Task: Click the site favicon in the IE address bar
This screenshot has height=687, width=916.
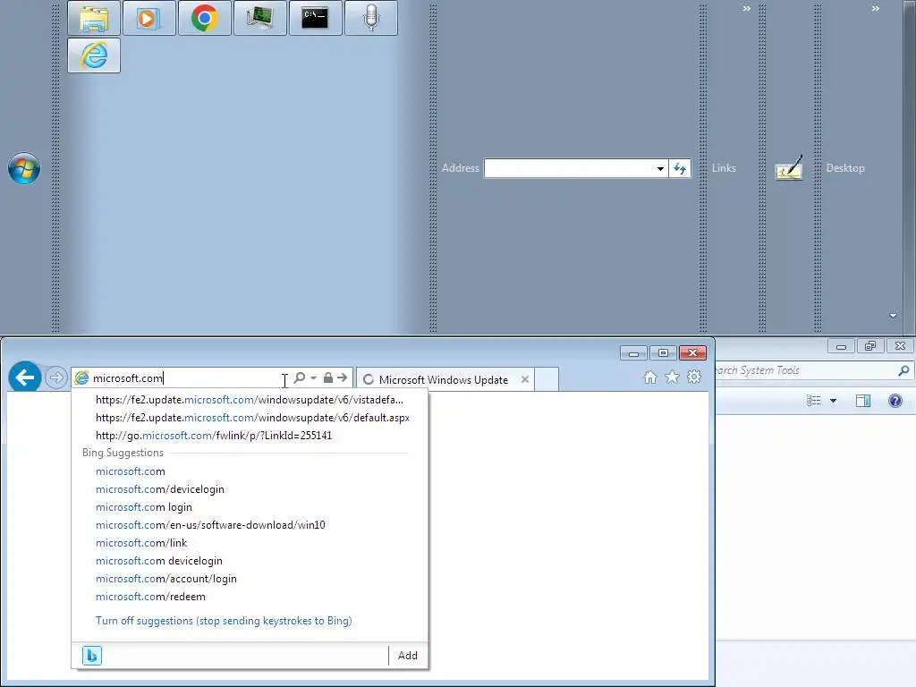Action: click(81, 378)
